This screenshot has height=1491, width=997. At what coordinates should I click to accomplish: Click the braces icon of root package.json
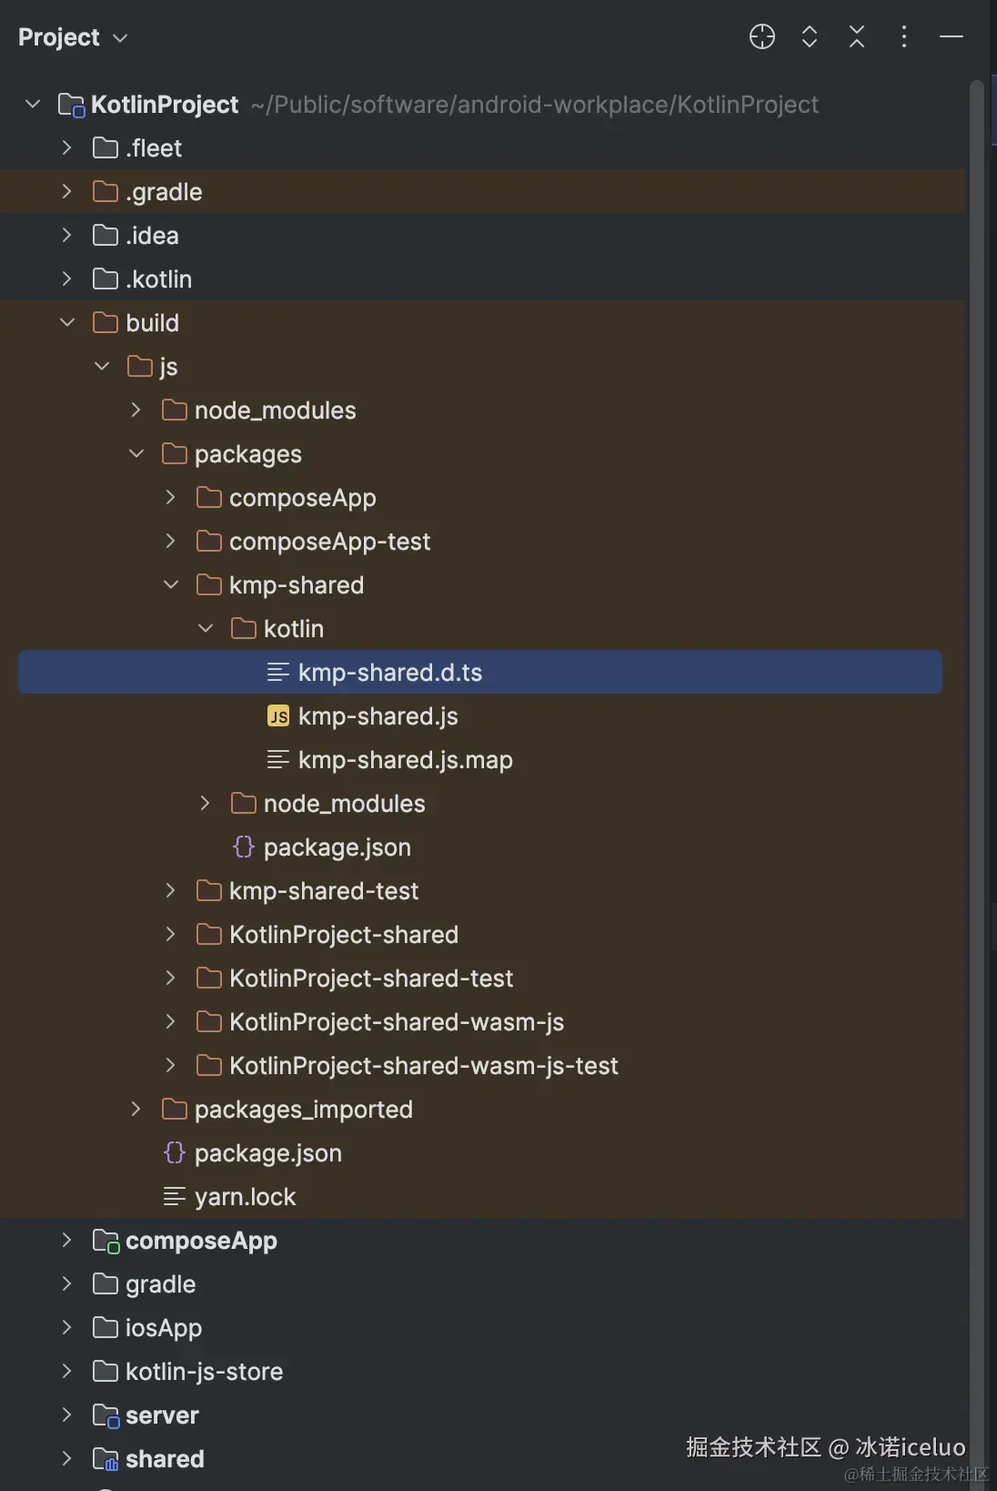[x=175, y=1153]
